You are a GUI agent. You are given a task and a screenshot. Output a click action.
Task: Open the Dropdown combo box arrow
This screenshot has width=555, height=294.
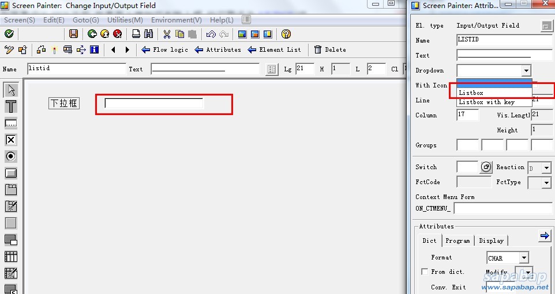point(526,71)
